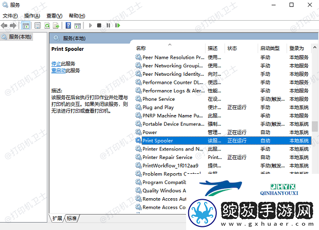Image resolution: width=319 pixels, height=230 pixels.
Task: Click 本地系统 in PrintWorkflow_1f012aa9 row
Action: (299, 165)
